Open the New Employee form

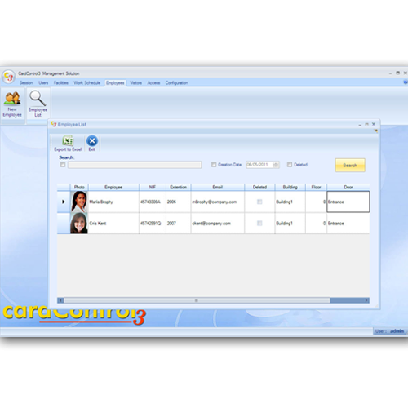point(12,104)
